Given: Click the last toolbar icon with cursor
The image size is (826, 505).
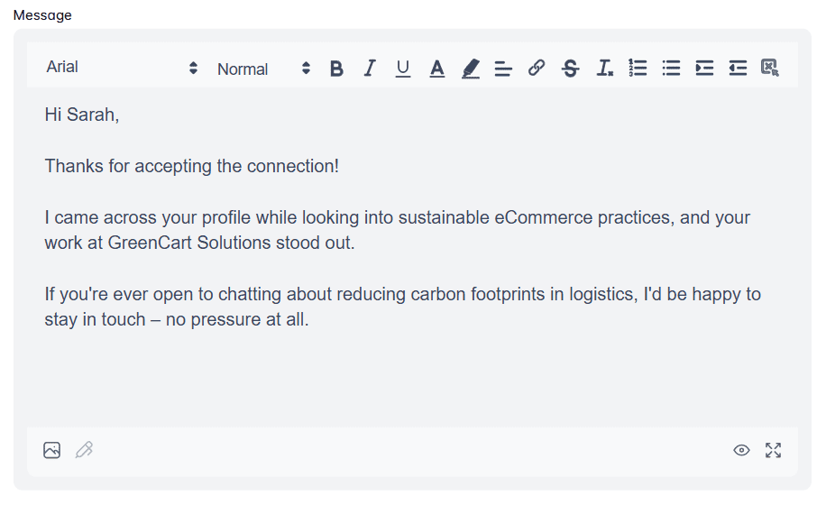Looking at the screenshot, I should (x=770, y=68).
